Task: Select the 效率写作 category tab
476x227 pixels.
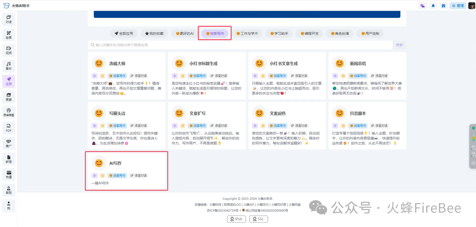Action: pos(215,33)
